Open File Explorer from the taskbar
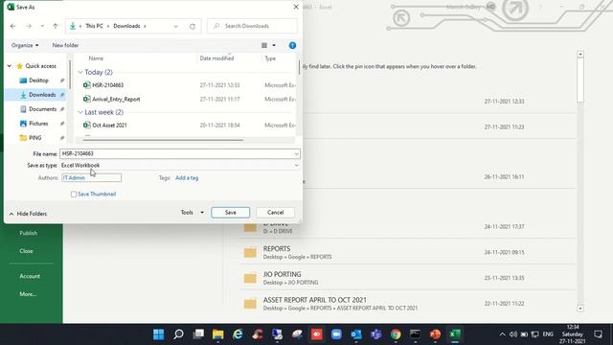613x345 pixels. 218,334
